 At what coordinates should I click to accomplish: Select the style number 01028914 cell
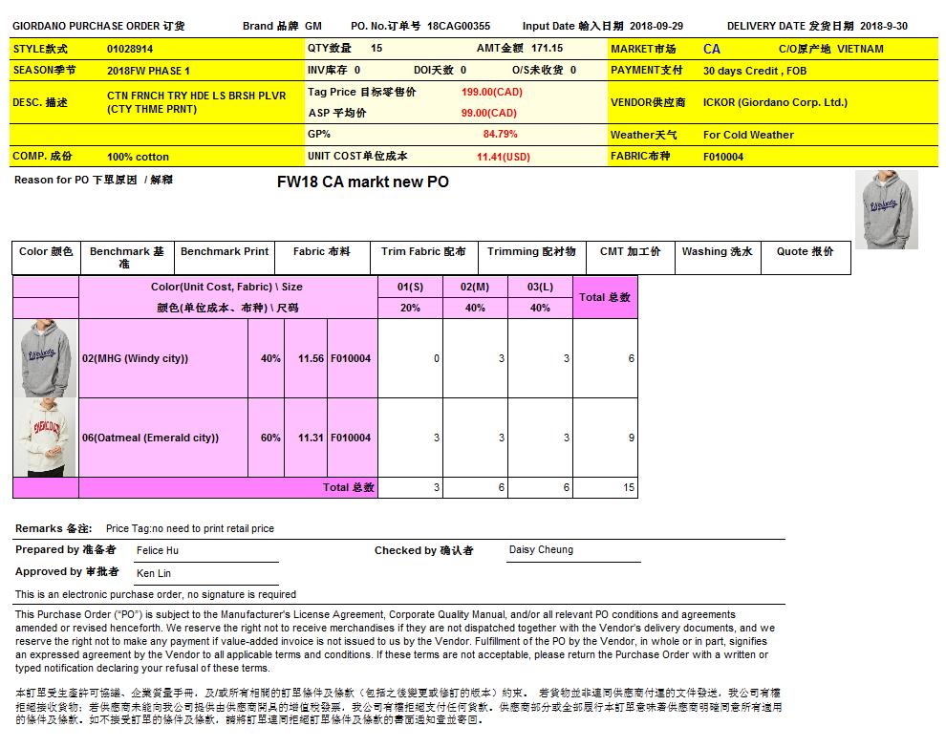click(130, 49)
